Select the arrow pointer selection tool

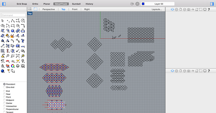click(3, 21)
